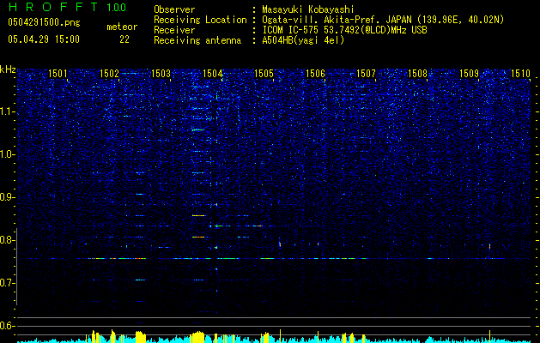Select antenna value A504HB(yagi 4el)

pyautogui.click(x=303, y=40)
